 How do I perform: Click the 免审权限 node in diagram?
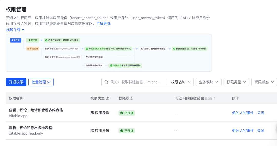click(33, 40)
